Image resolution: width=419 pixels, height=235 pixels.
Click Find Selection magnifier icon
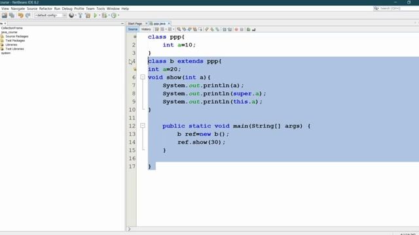coord(179,29)
